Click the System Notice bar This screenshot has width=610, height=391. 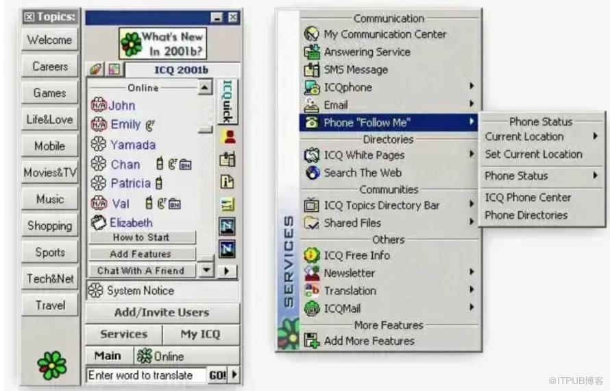tap(162, 291)
